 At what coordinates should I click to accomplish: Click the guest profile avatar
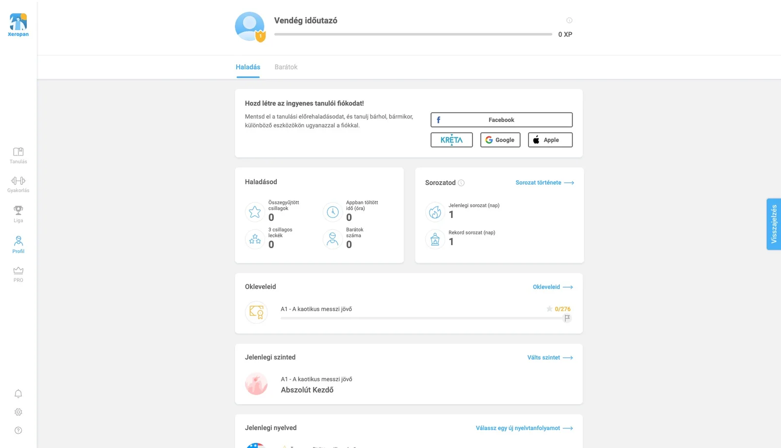[x=250, y=27]
